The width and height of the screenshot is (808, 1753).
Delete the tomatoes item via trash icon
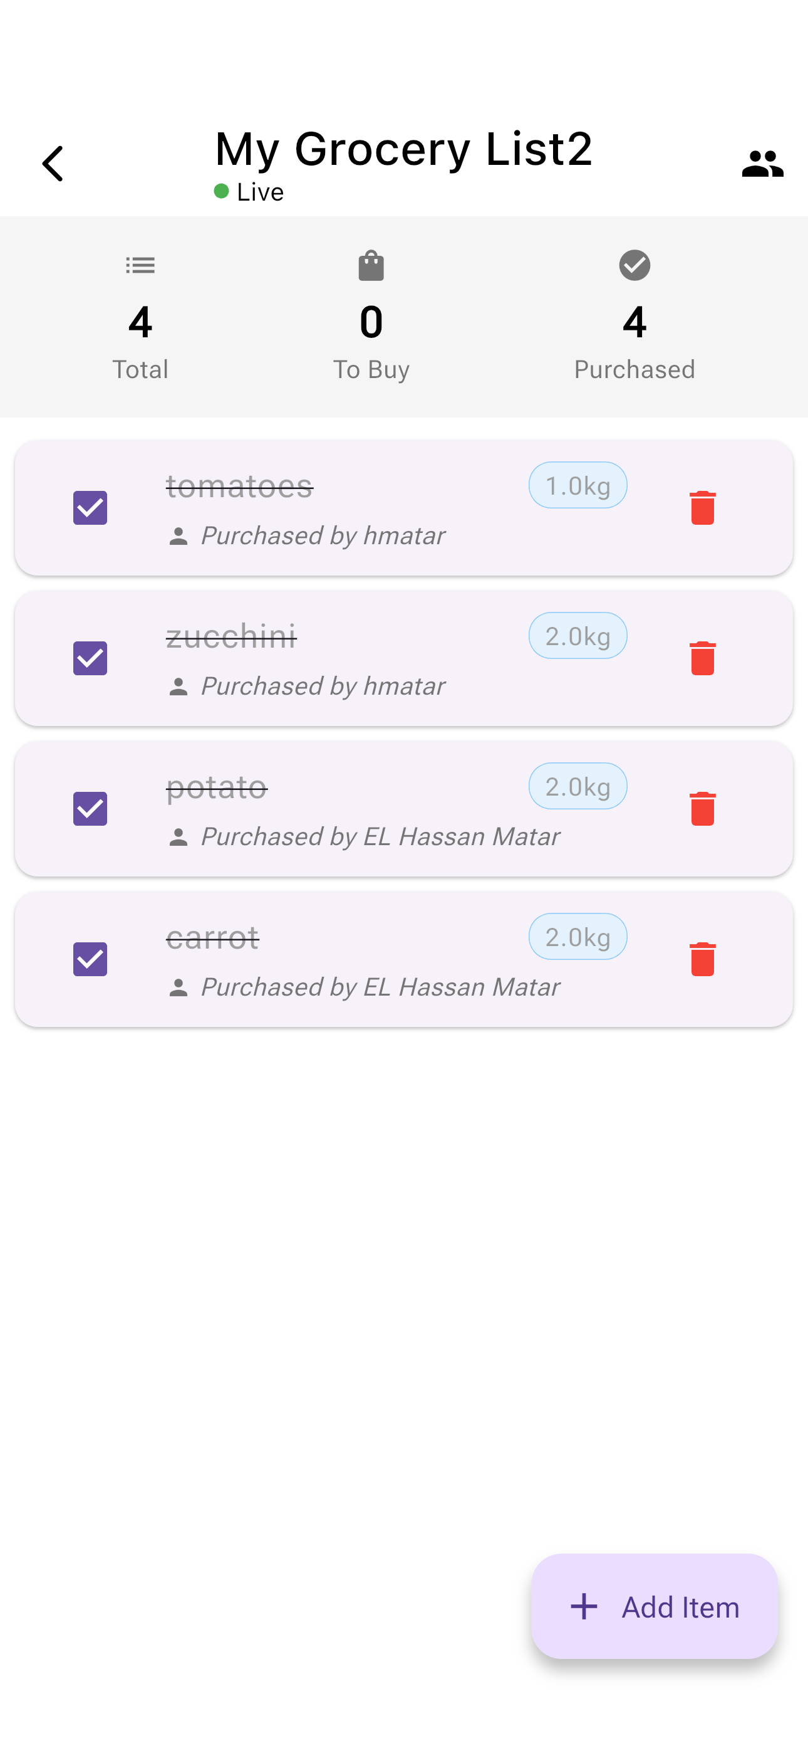click(702, 507)
